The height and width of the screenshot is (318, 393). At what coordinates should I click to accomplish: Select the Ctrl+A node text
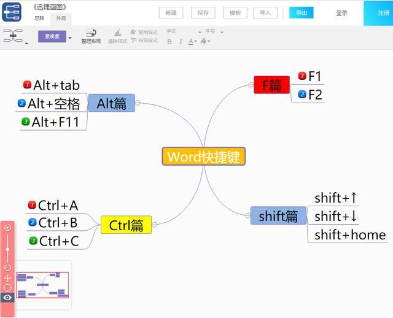[x=58, y=206]
